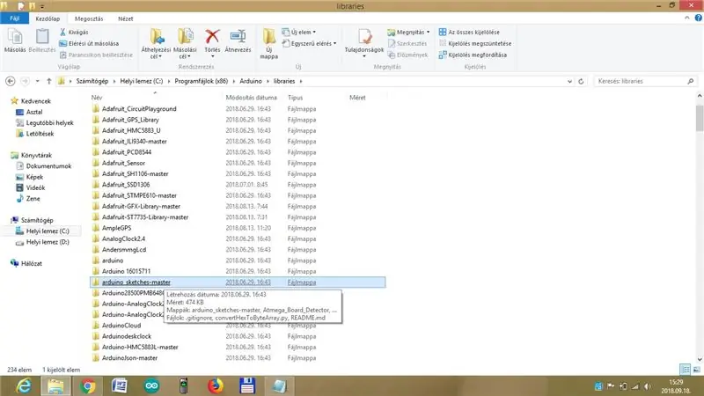Expand Egyszerű elérés dropdown
This screenshot has height=396, width=704.
(x=335, y=43)
